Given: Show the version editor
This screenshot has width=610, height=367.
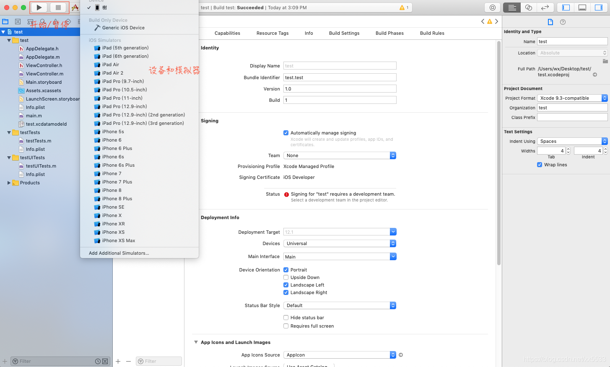Looking at the screenshot, I should tap(545, 8).
